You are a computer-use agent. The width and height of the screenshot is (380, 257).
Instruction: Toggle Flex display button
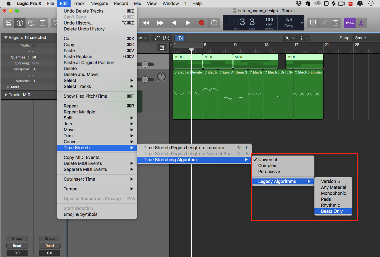pyautogui.click(x=167, y=38)
